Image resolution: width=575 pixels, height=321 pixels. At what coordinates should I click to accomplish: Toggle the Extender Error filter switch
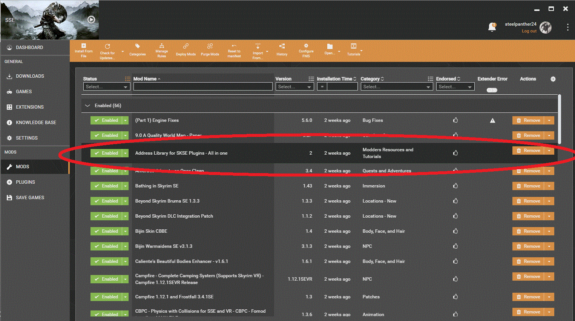click(492, 90)
